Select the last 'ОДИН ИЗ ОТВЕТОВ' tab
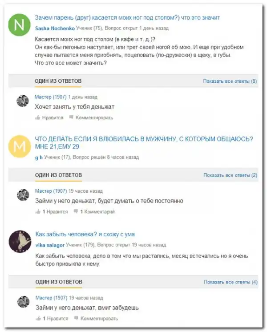Viewport: 267px width, 332px height. tap(59, 282)
